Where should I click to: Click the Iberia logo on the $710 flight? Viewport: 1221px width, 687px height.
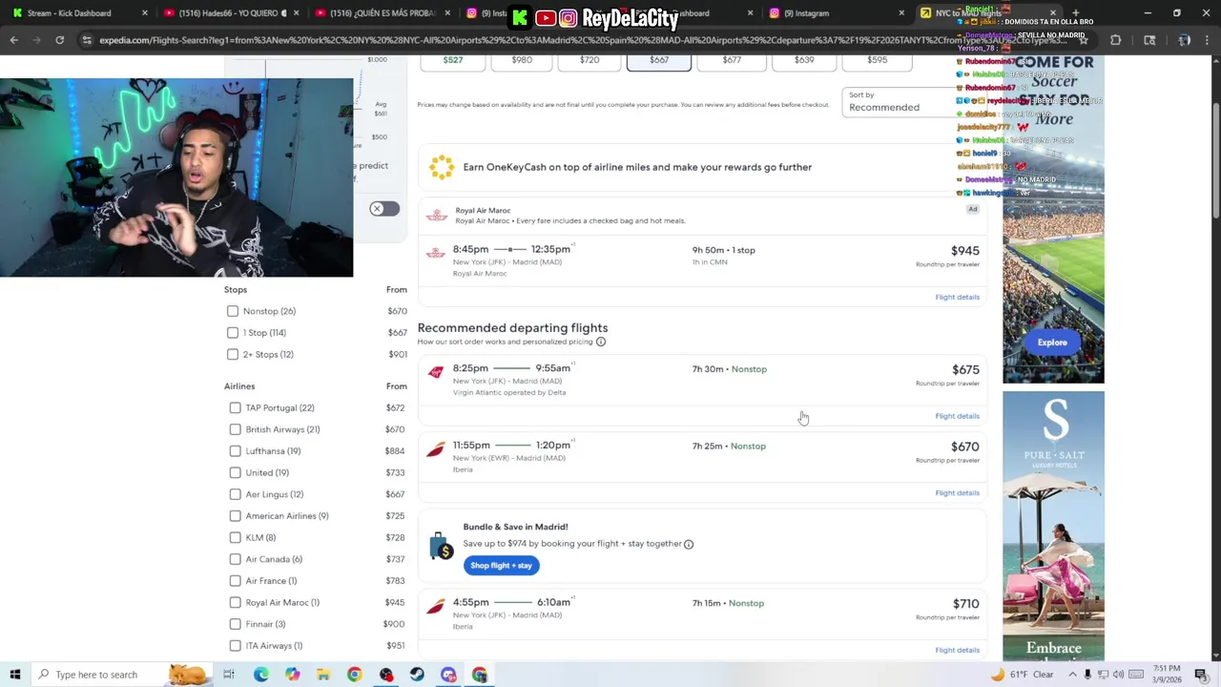(x=436, y=606)
